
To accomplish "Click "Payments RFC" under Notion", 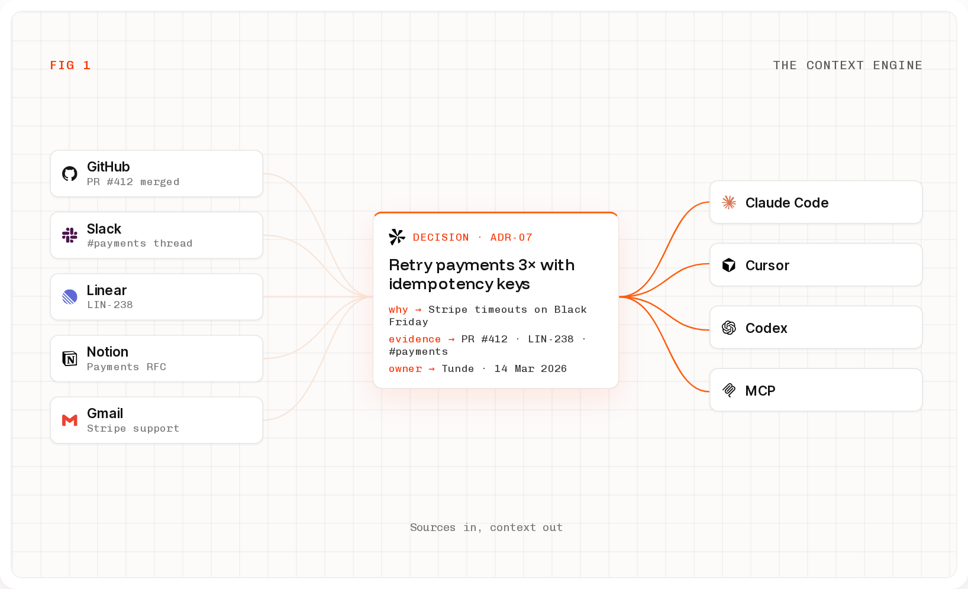I will pos(127,367).
